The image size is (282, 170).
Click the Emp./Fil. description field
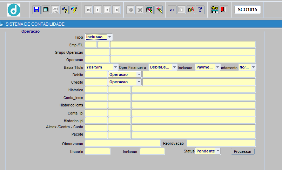(x=183, y=45)
